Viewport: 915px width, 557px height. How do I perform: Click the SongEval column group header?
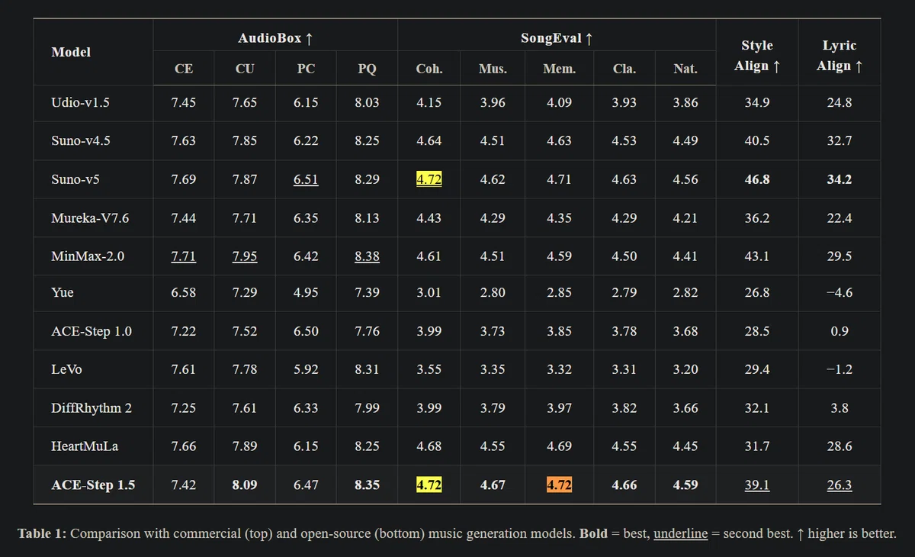pos(557,37)
